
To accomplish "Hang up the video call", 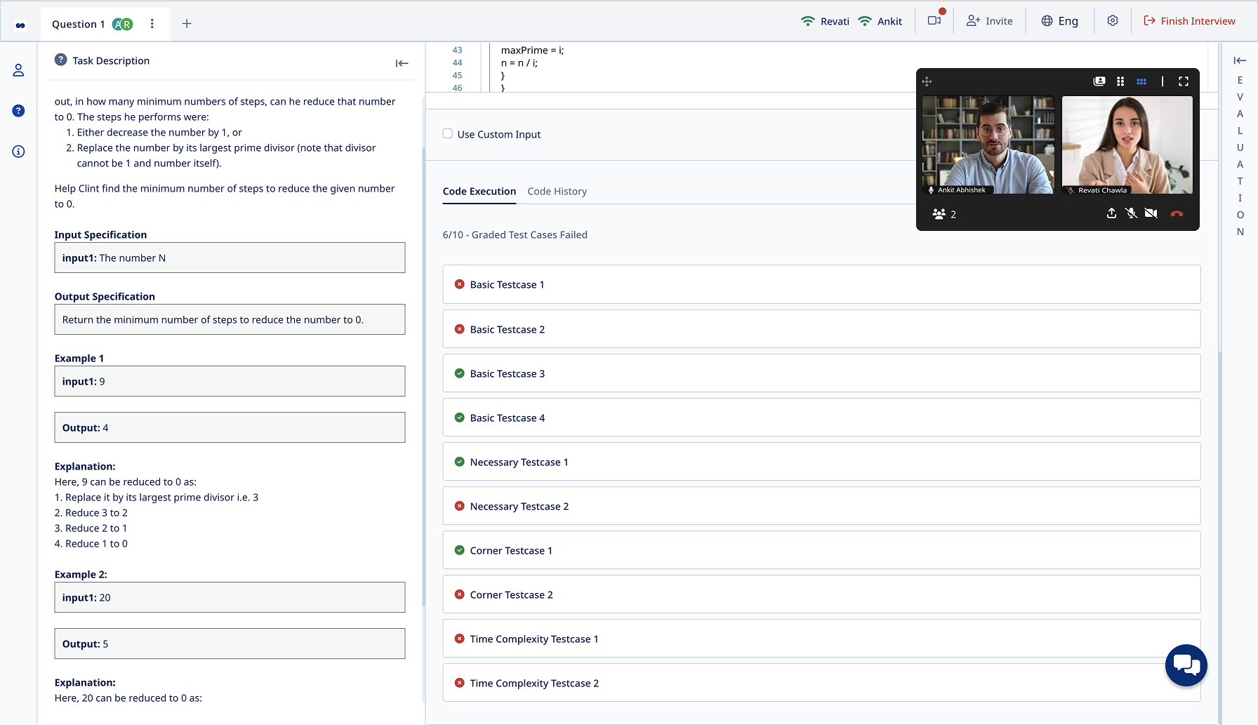I will pos(1177,213).
